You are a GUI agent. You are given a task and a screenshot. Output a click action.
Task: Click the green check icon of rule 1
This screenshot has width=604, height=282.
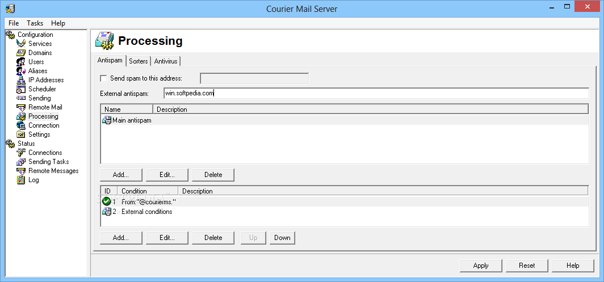(107, 201)
